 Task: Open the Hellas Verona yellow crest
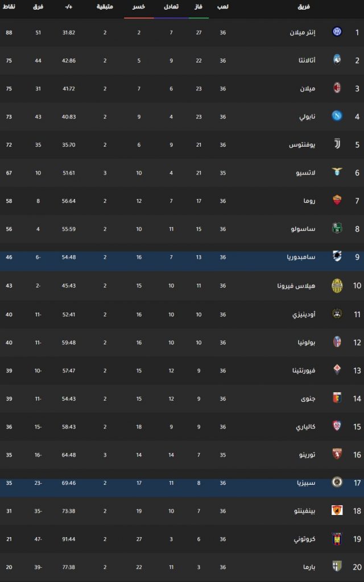[x=337, y=285]
